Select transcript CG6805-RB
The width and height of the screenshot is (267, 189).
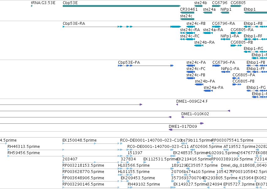click(x=236, y=46)
